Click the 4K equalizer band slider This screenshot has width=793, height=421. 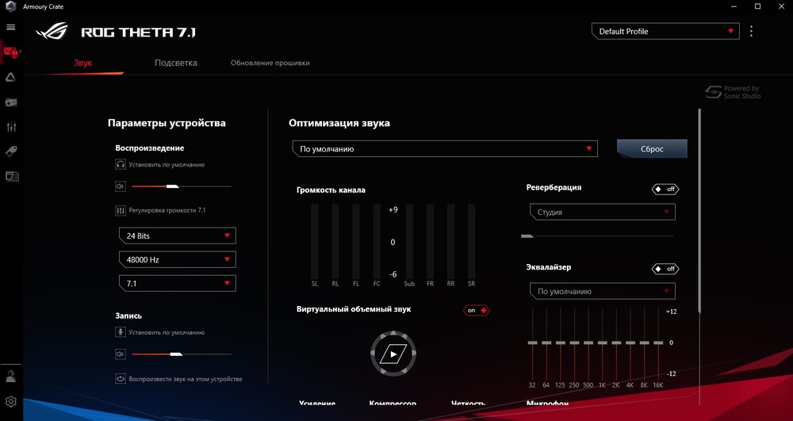tap(630, 343)
